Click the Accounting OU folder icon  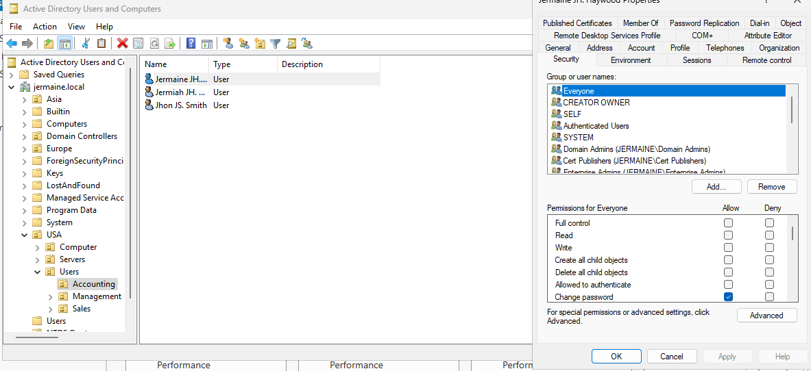63,283
